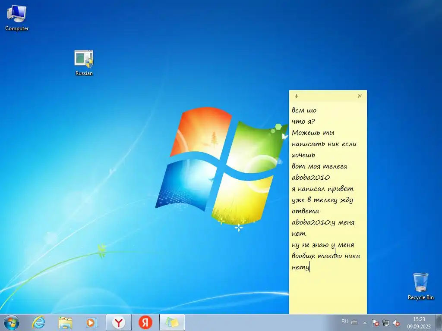Delete the sticky note with X
Viewport: 442px width, 331px height.
(360, 96)
